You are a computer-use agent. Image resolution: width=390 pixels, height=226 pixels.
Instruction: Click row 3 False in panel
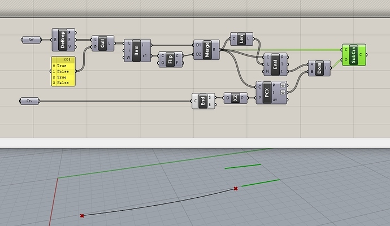pos(63,83)
